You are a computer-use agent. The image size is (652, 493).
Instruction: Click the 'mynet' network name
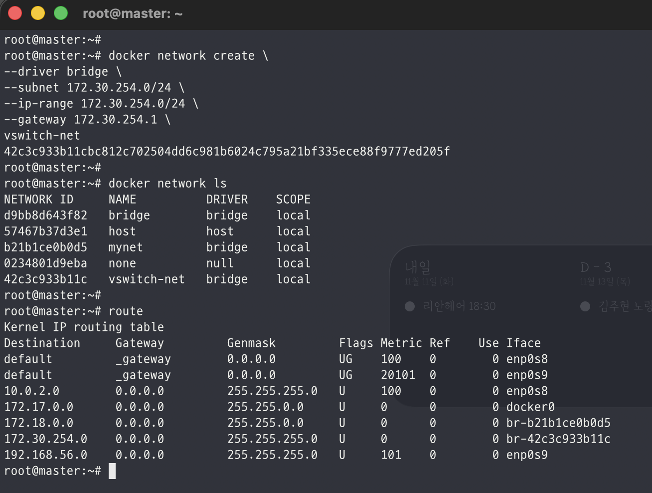(x=126, y=247)
